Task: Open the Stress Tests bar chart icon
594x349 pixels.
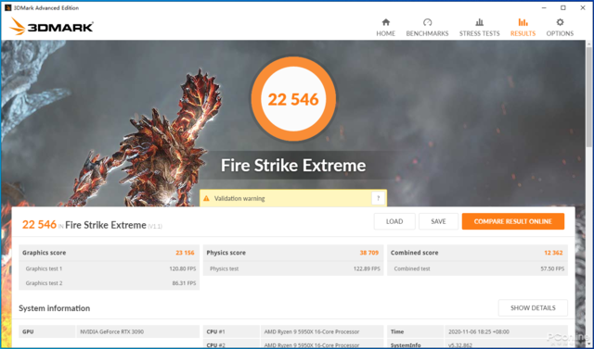Action: pos(479,22)
